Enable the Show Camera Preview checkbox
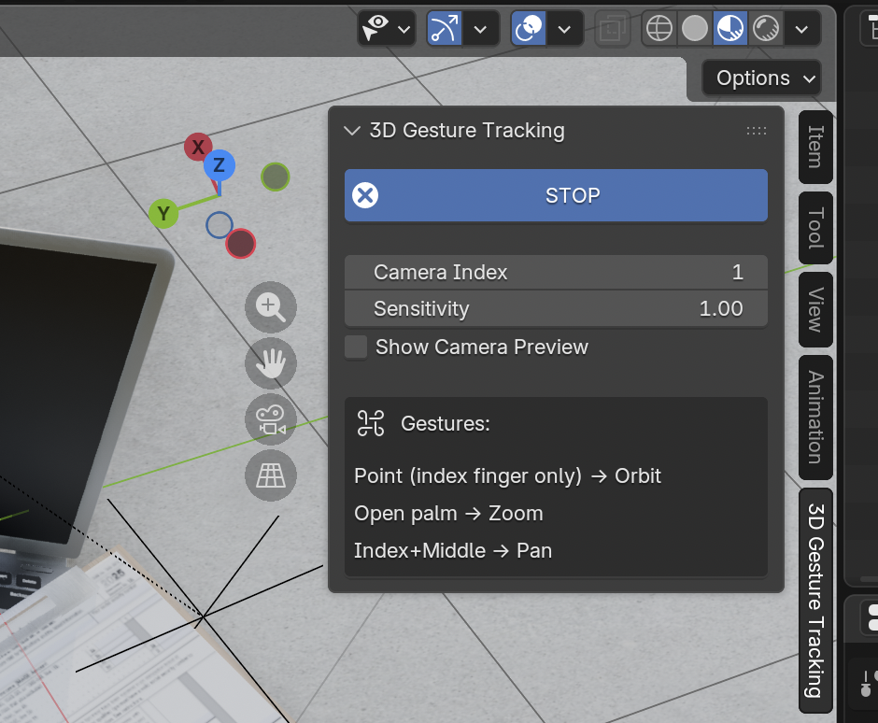The height and width of the screenshot is (723, 878). click(x=355, y=347)
